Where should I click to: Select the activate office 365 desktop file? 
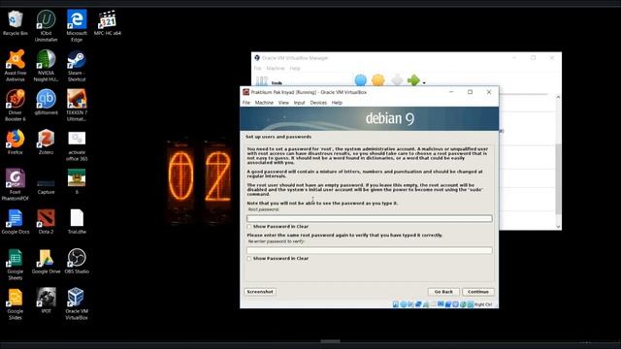pos(77,145)
